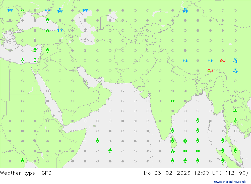Click the red freezing rain symbol near Bhutan
The height and width of the screenshot is (184, 251).
pyautogui.click(x=210, y=71)
